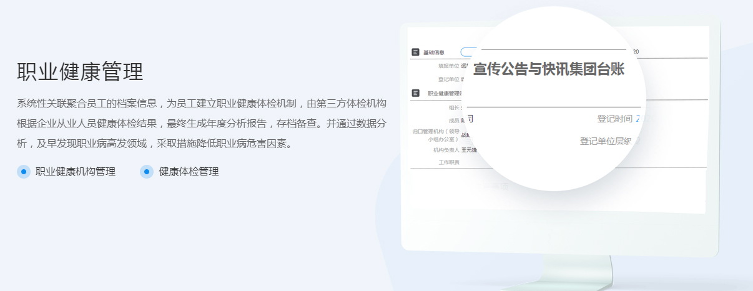The image size is (753, 291).
Task: Select the 基础信息 section header text
Action: (434, 52)
